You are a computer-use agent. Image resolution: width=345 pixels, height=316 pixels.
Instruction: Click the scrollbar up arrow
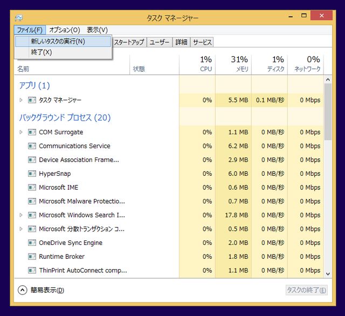pyautogui.click(x=328, y=79)
